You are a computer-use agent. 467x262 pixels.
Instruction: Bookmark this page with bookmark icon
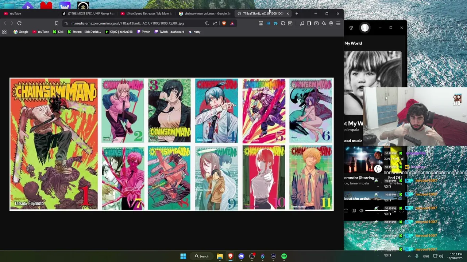tap(57, 23)
